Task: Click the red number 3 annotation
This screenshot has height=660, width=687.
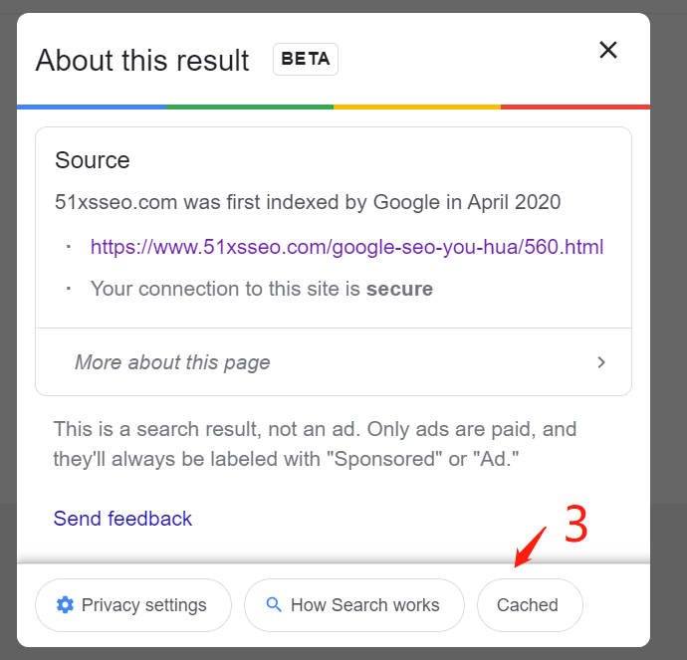Action: tap(576, 526)
